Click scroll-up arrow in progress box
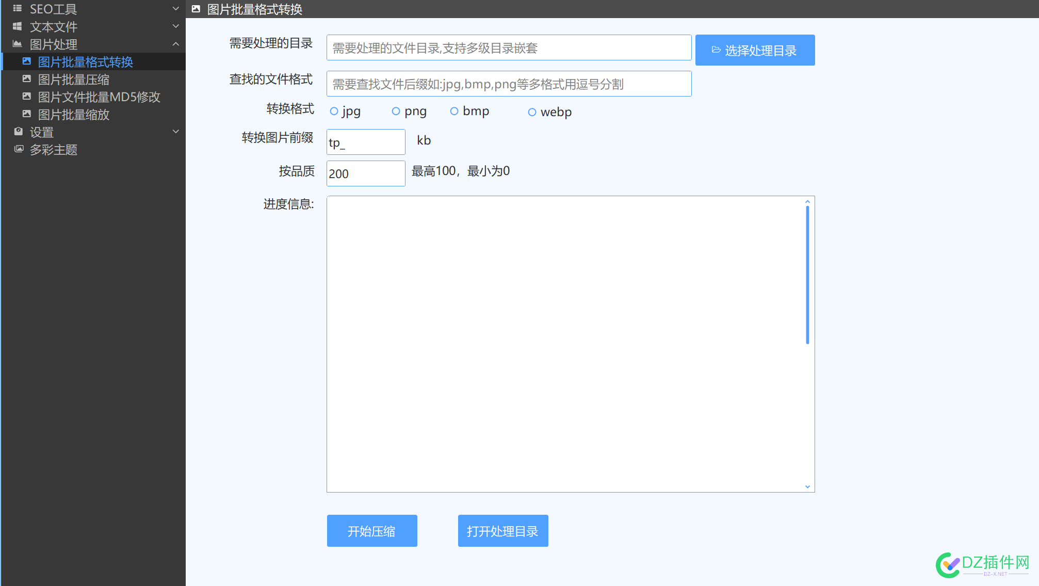Viewport: 1039px width, 586px height. click(x=807, y=201)
